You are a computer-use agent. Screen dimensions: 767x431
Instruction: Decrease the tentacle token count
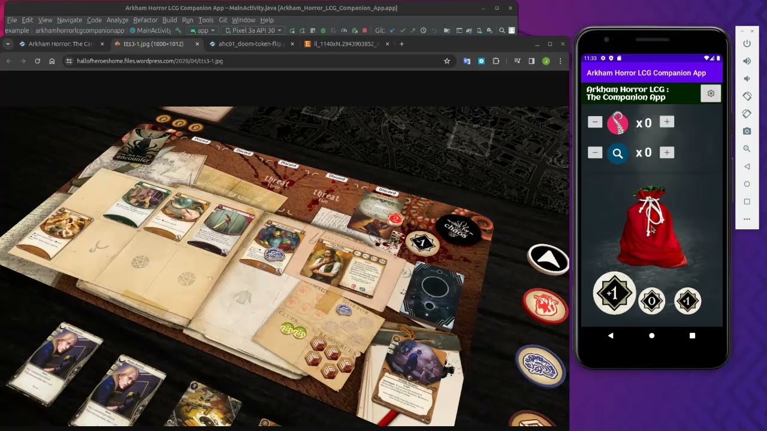tap(595, 122)
